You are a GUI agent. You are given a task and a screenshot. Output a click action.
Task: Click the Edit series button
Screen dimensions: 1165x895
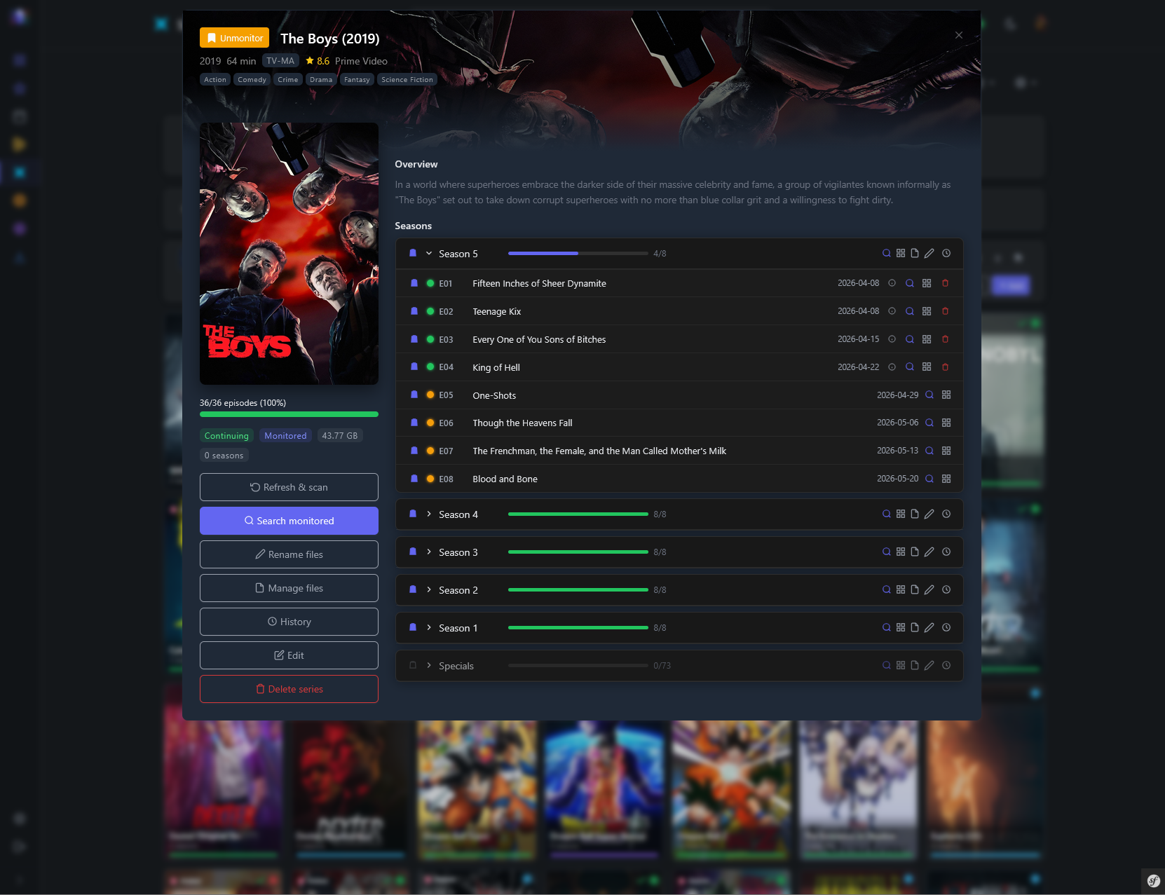click(x=289, y=655)
